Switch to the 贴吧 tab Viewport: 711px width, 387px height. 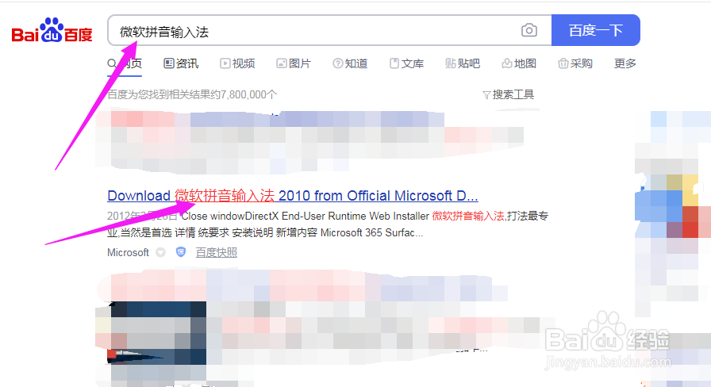click(463, 63)
